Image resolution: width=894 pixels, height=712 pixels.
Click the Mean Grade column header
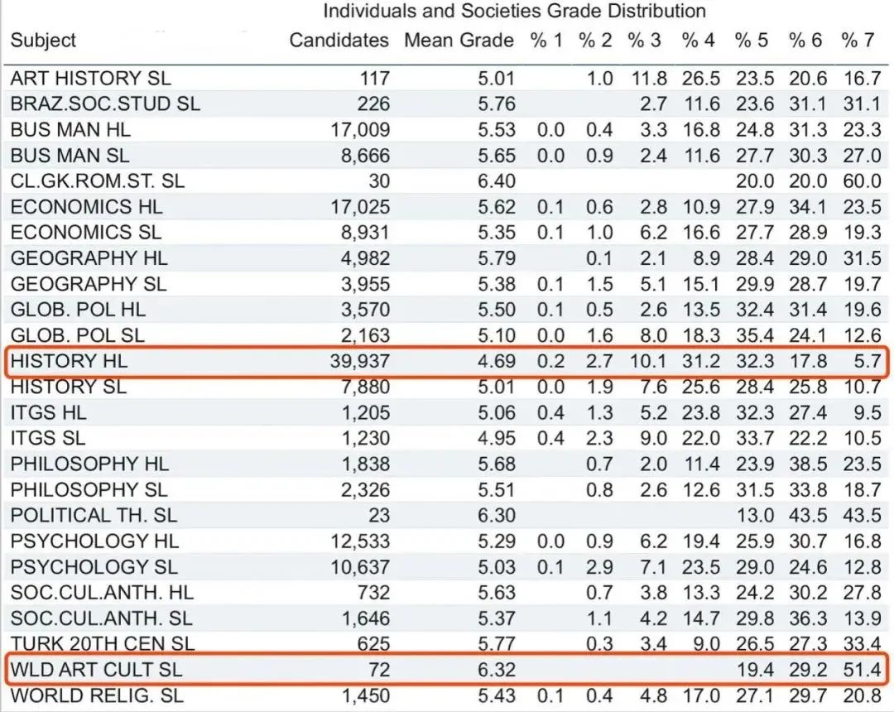(x=459, y=40)
